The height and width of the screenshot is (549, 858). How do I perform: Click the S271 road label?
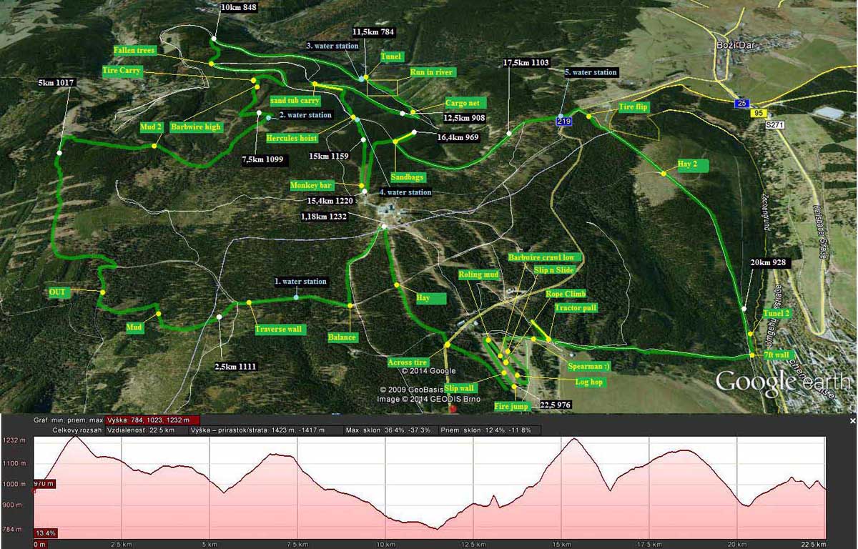coord(766,125)
